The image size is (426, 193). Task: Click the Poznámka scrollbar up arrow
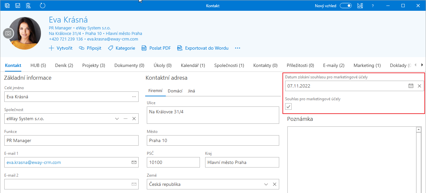click(x=418, y=130)
